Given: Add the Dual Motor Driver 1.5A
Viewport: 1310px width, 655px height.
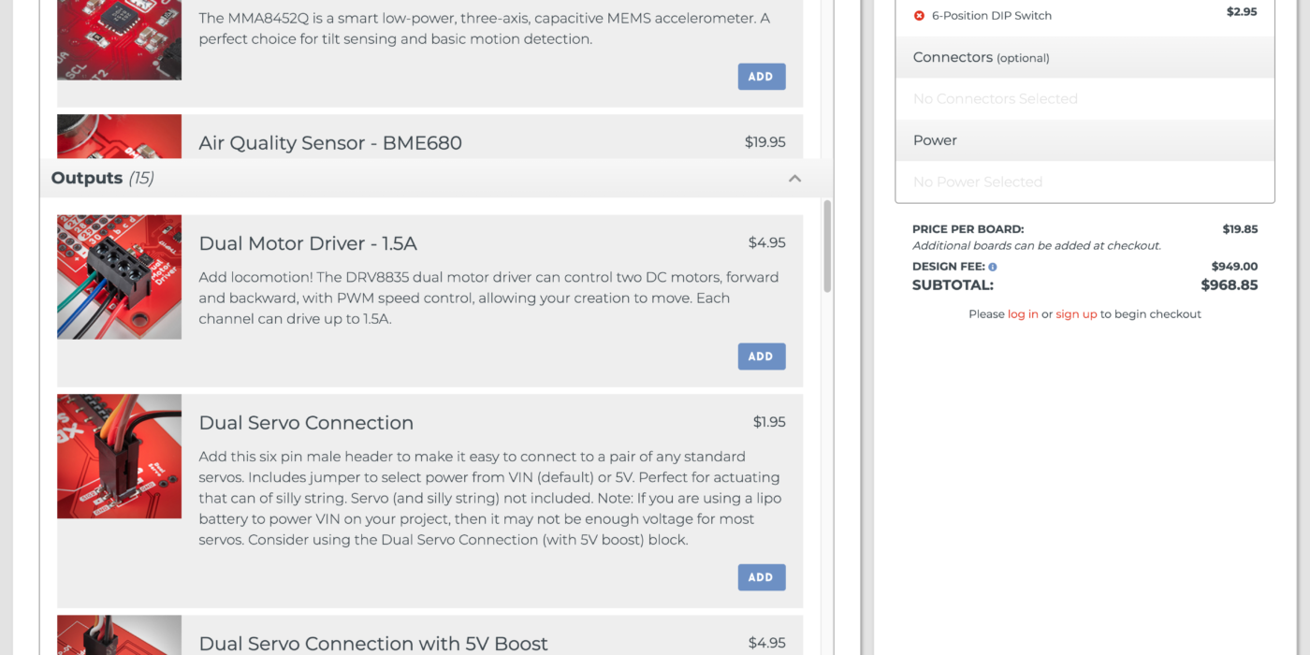Looking at the screenshot, I should [x=761, y=357].
